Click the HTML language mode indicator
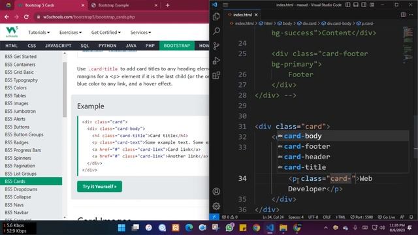The height and width of the screenshot is (235, 418). [x=340, y=217]
